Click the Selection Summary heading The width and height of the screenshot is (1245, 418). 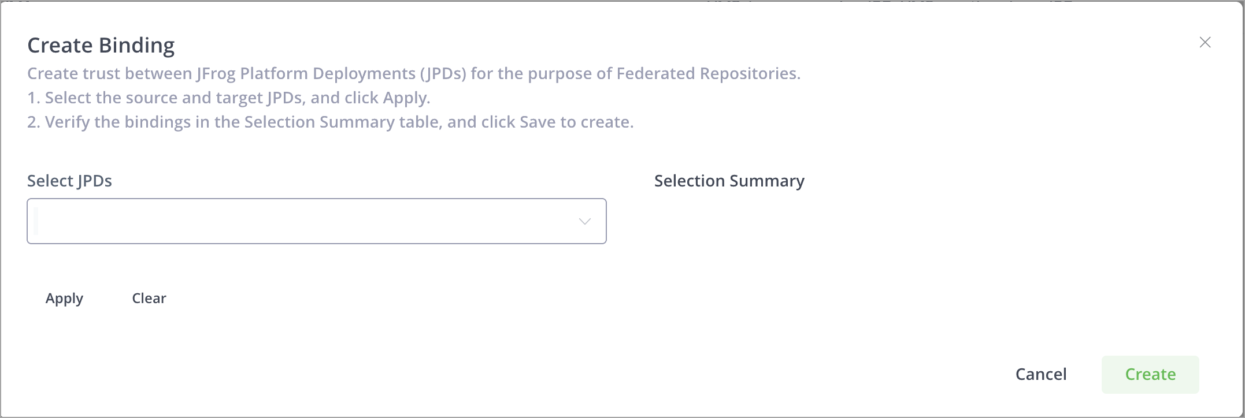[x=729, y=181]
